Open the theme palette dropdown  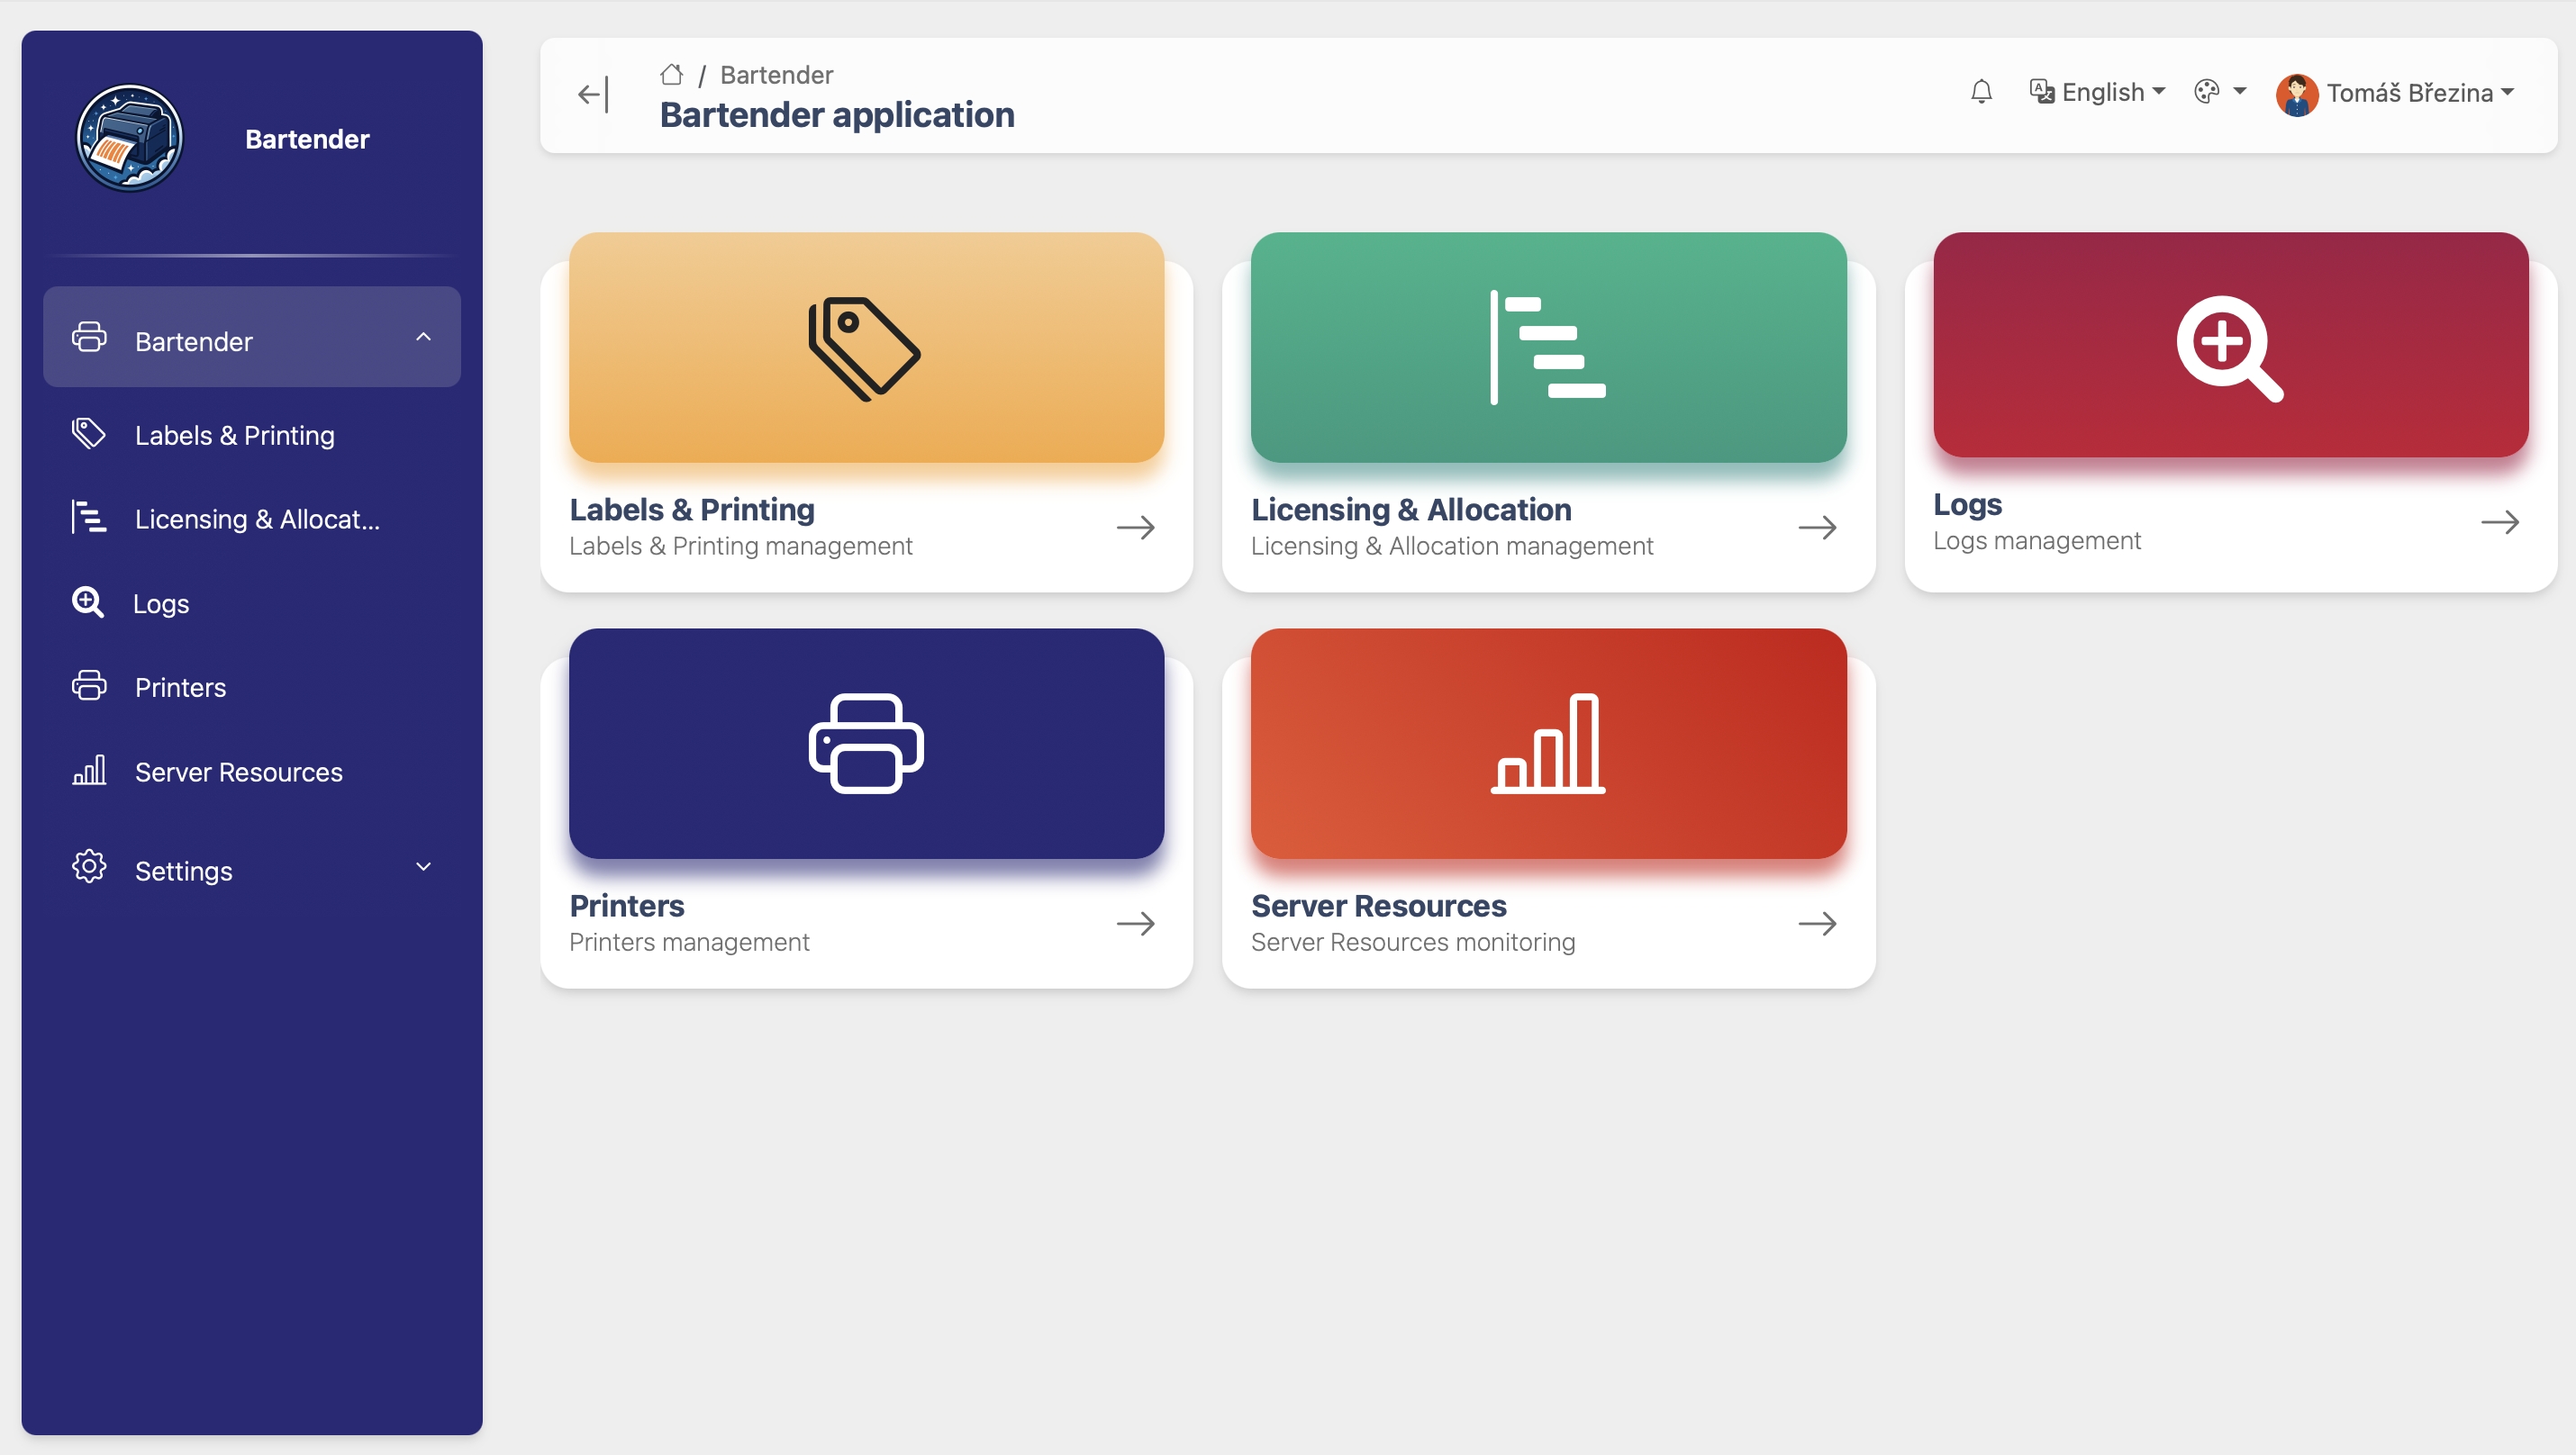pyautogui.click(x=2219, y=92)
